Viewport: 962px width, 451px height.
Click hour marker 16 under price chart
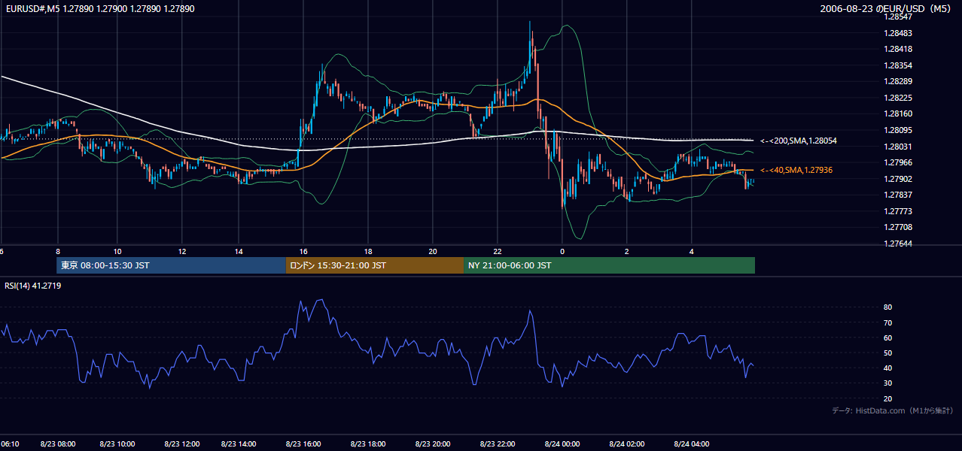[x=303, y=251]
